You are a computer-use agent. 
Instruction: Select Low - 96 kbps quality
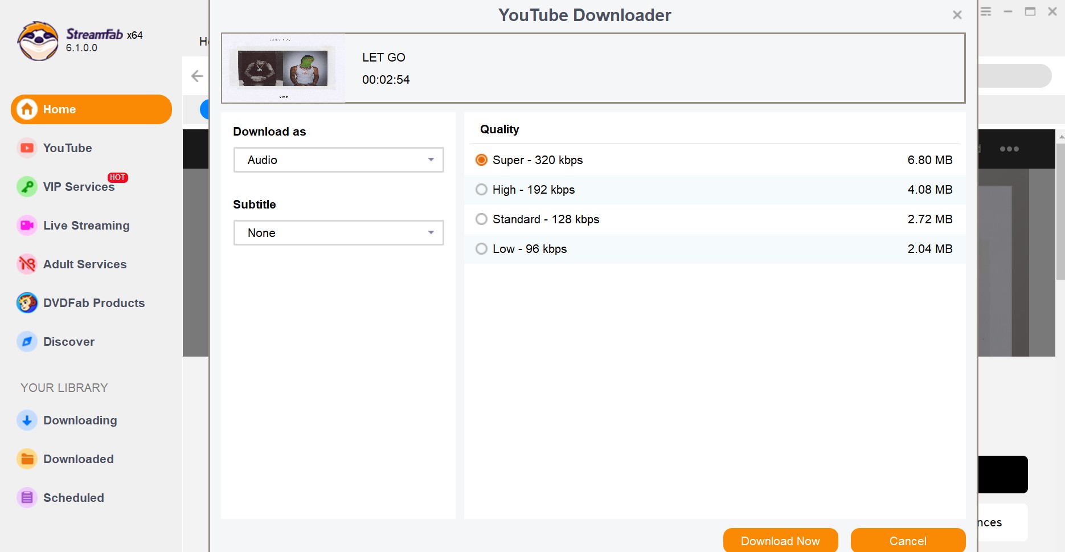pos(481,249)
